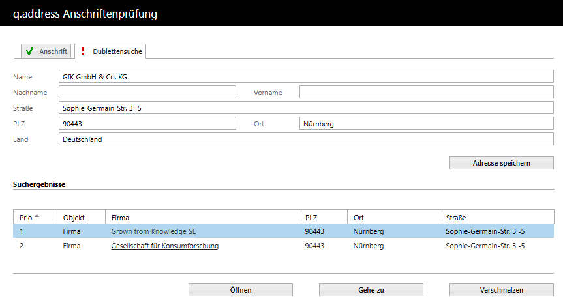Focus the Nachname text field
563x303 pixels.
[x=147, y=93]
